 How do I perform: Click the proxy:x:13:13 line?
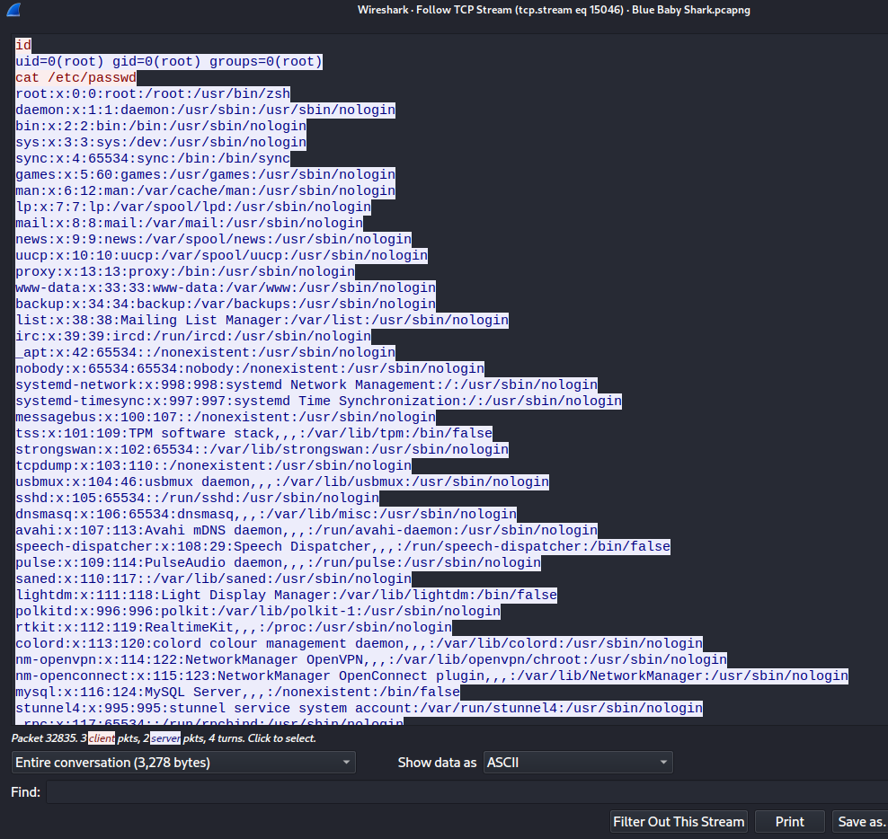[x=185, y=271]
